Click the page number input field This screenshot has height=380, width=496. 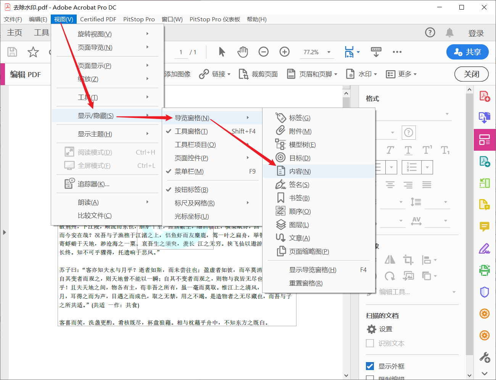181,52
